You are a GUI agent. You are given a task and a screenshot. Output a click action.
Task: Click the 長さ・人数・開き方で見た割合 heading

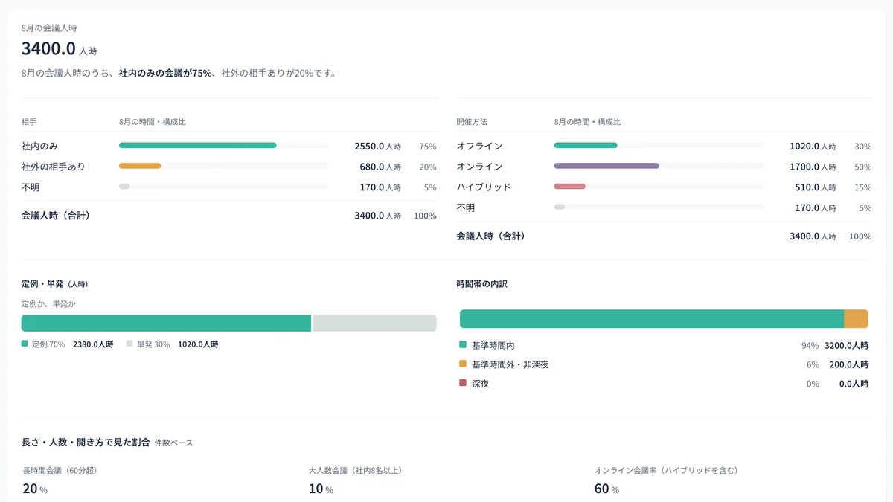(x=86, y=442)
